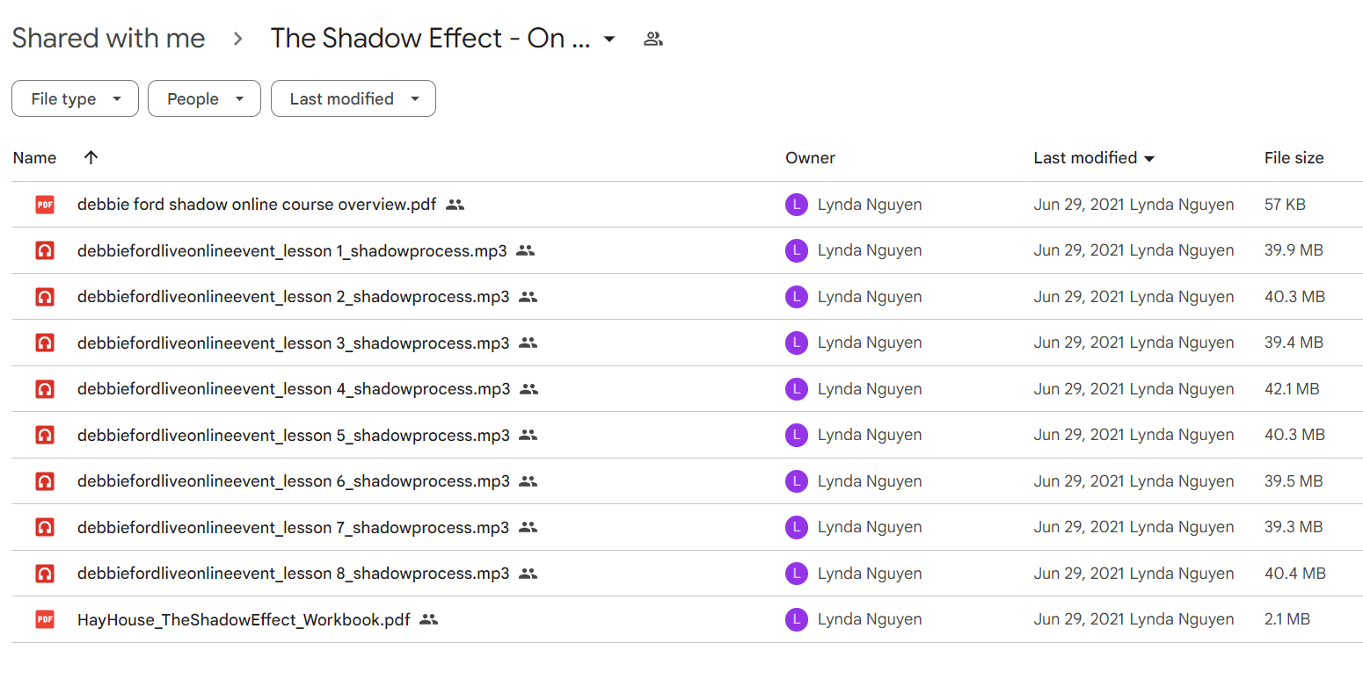Viewport: 1363px width, 679px height.
Task: Click audio icon of lesson 2 mp3
Action: coord(45,297)
